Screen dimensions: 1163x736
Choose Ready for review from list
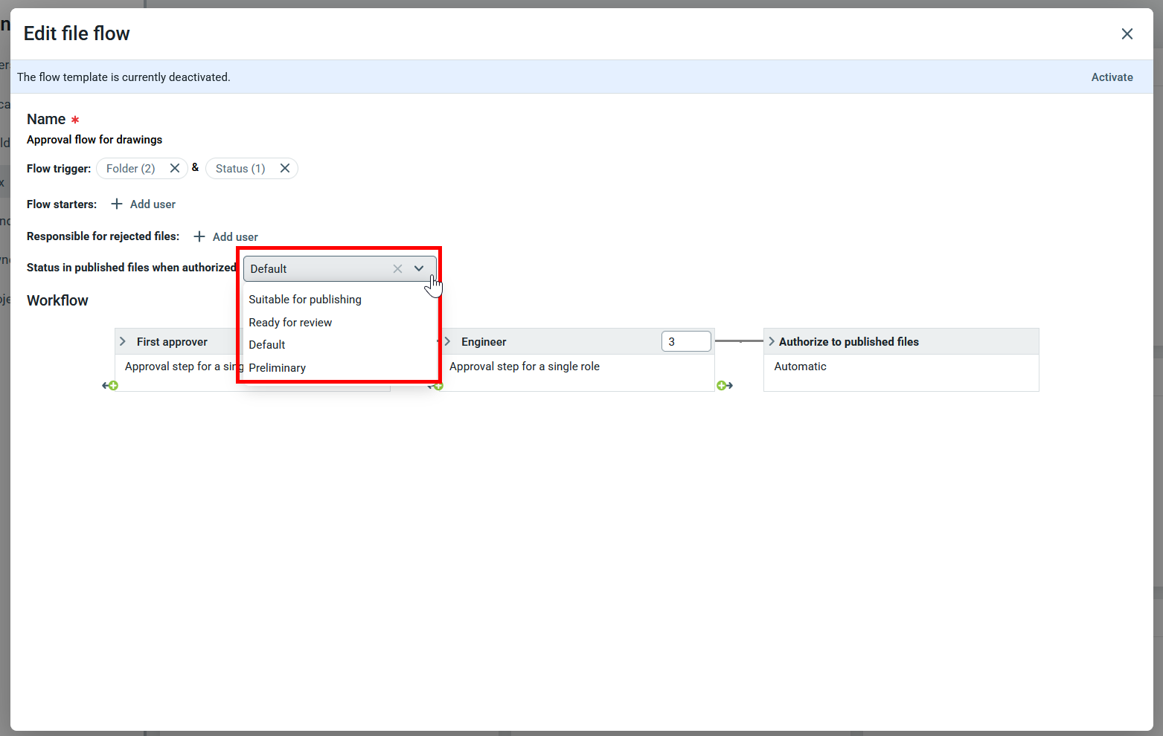pos(290,322)
